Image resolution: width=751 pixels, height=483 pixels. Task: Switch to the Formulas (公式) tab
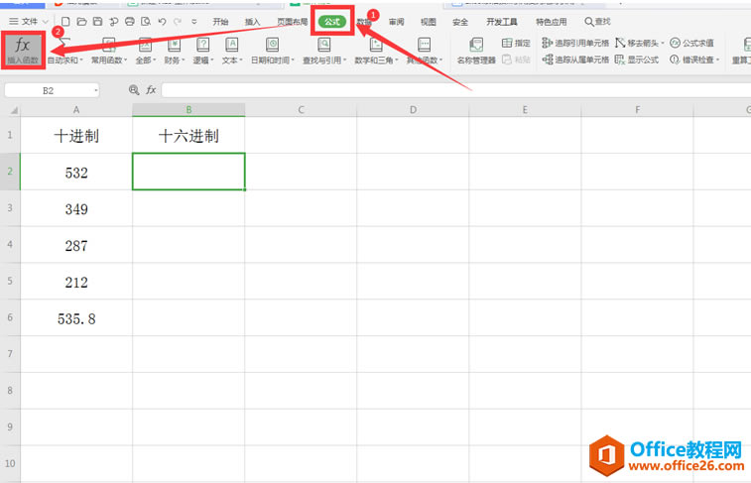point(332,22)
